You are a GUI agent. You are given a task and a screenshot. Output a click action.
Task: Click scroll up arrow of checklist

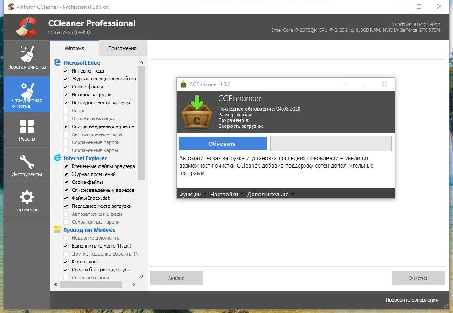(x=141, y=62)
